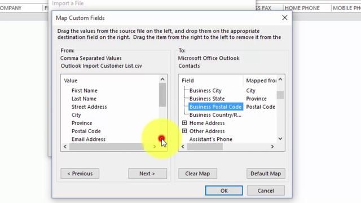The image size is (361, 203).
Task: Click the City mapping next to Business City
Action: [x=250, y=90]
